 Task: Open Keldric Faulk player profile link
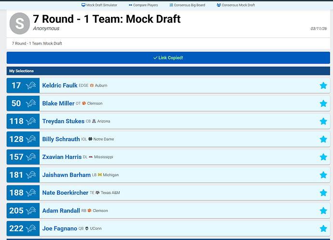[59, 85]
